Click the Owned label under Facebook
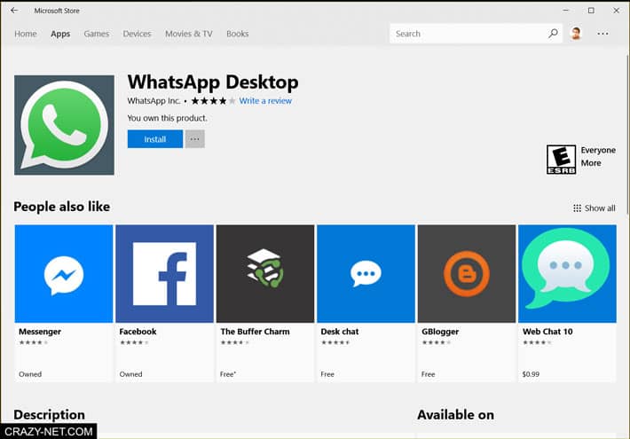Image resolution: width=630 pixels, height=439 pixels. click(130, 374)
